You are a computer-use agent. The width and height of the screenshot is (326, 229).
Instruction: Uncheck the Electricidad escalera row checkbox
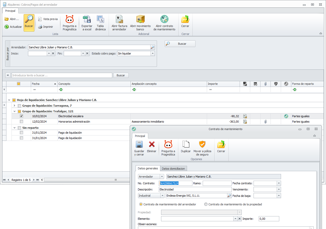pyautogui.click(x=22, y=116)
